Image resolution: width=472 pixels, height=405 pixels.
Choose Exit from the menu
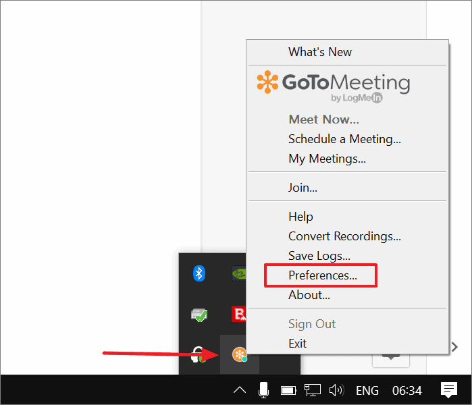pyautogui.click(x=347, y=344)
